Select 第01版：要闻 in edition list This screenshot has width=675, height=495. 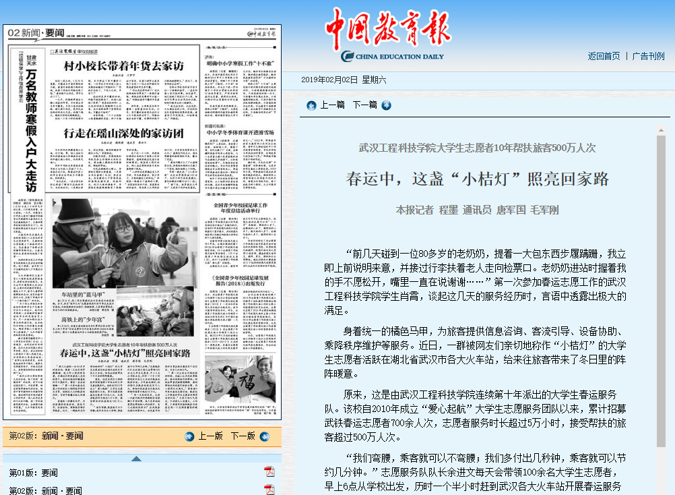pyautogui.click(x=34, y=473)
